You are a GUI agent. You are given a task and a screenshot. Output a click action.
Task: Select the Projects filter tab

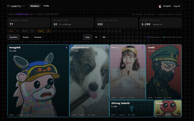(x=26, y=37)
